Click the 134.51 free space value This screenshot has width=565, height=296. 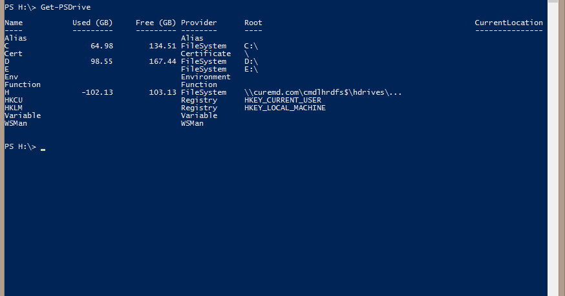(x=162, y=46)
